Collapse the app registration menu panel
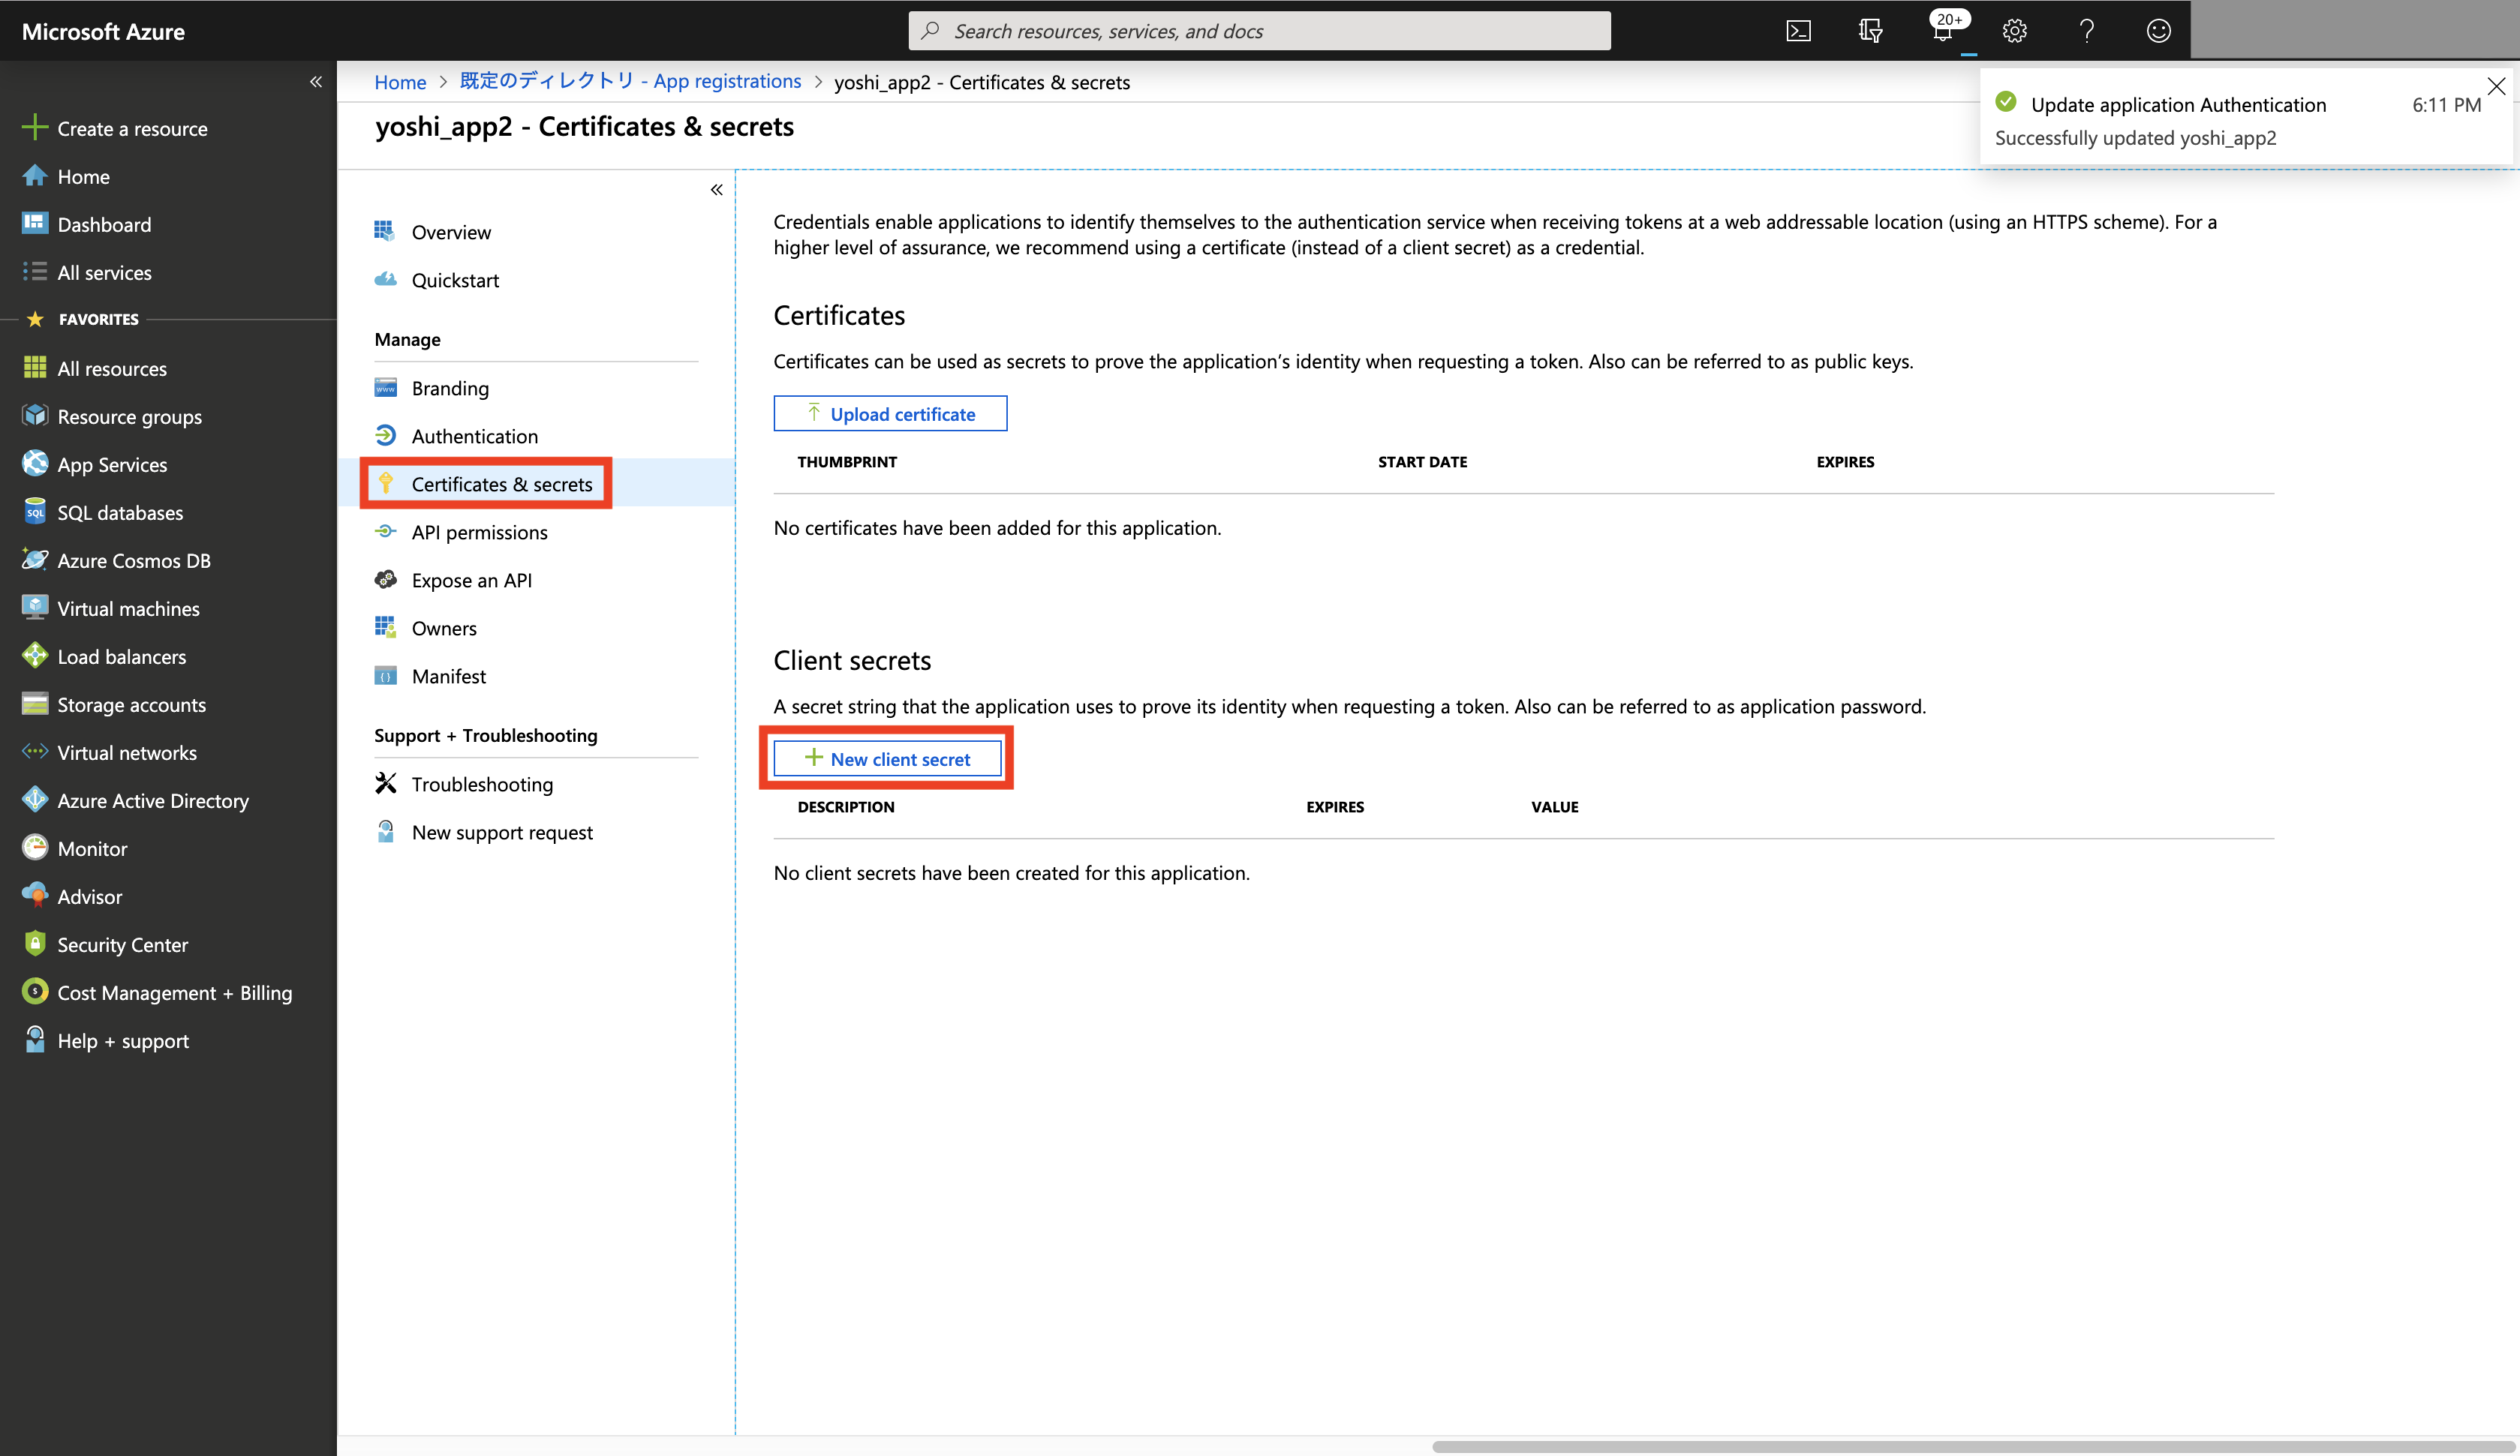 716,190
